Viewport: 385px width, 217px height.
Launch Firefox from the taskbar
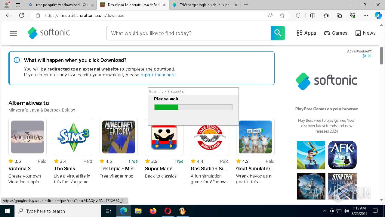click(153, 211)
